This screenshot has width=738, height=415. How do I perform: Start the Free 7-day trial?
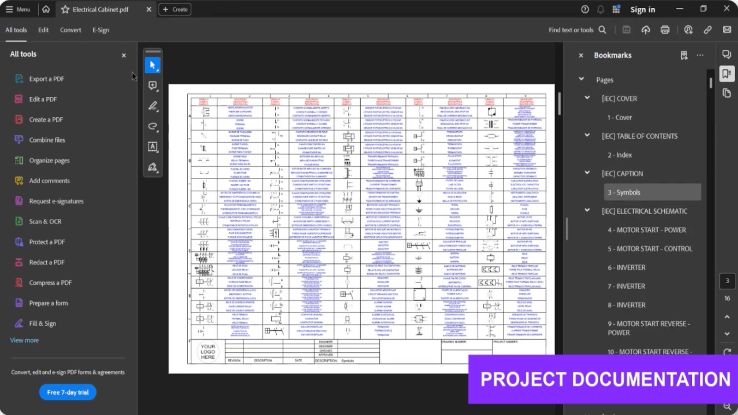[67, 392]
